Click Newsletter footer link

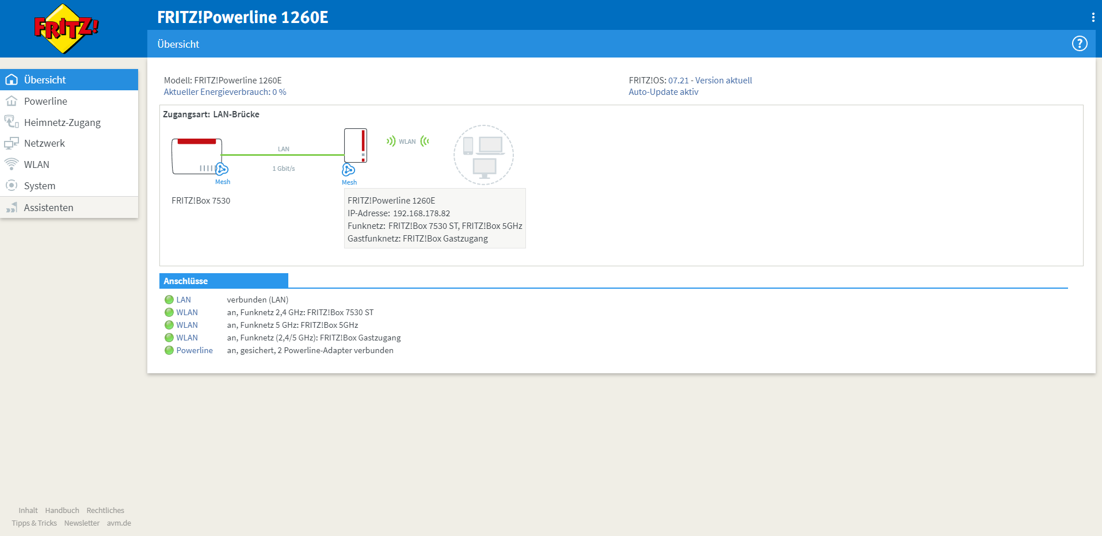pos(82,523)
